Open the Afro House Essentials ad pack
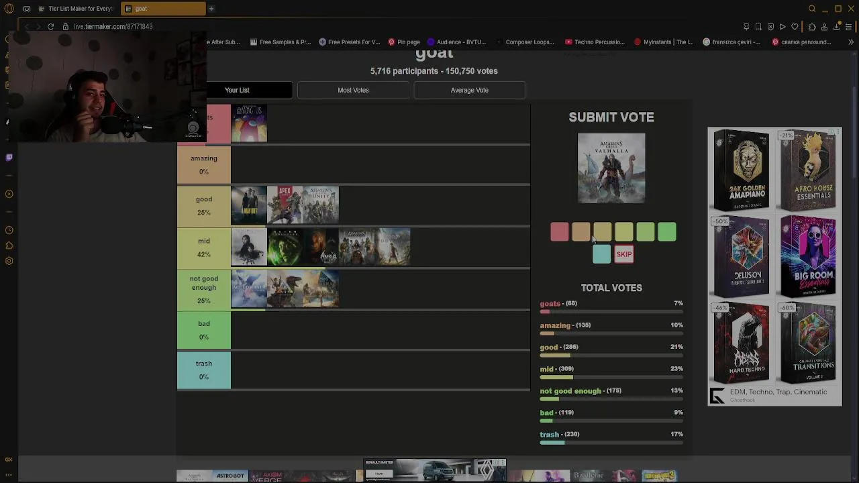The height and width of the screenshot is (483, 859). coord(808,170)
